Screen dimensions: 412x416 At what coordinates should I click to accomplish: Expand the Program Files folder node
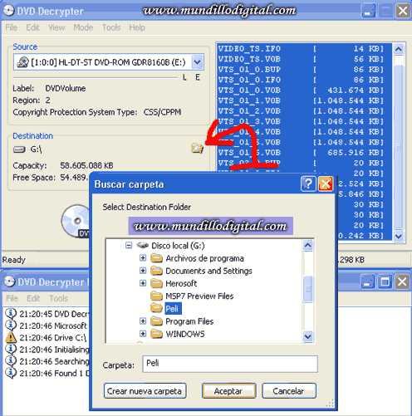(143, 321)
